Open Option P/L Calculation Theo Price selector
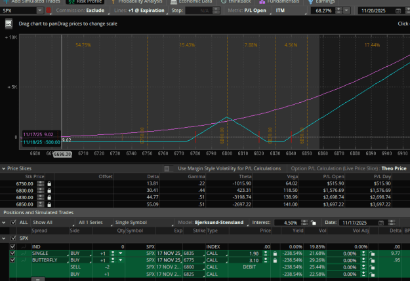The height and width of the screenshot is (281, 410). (x=394, y=169)
